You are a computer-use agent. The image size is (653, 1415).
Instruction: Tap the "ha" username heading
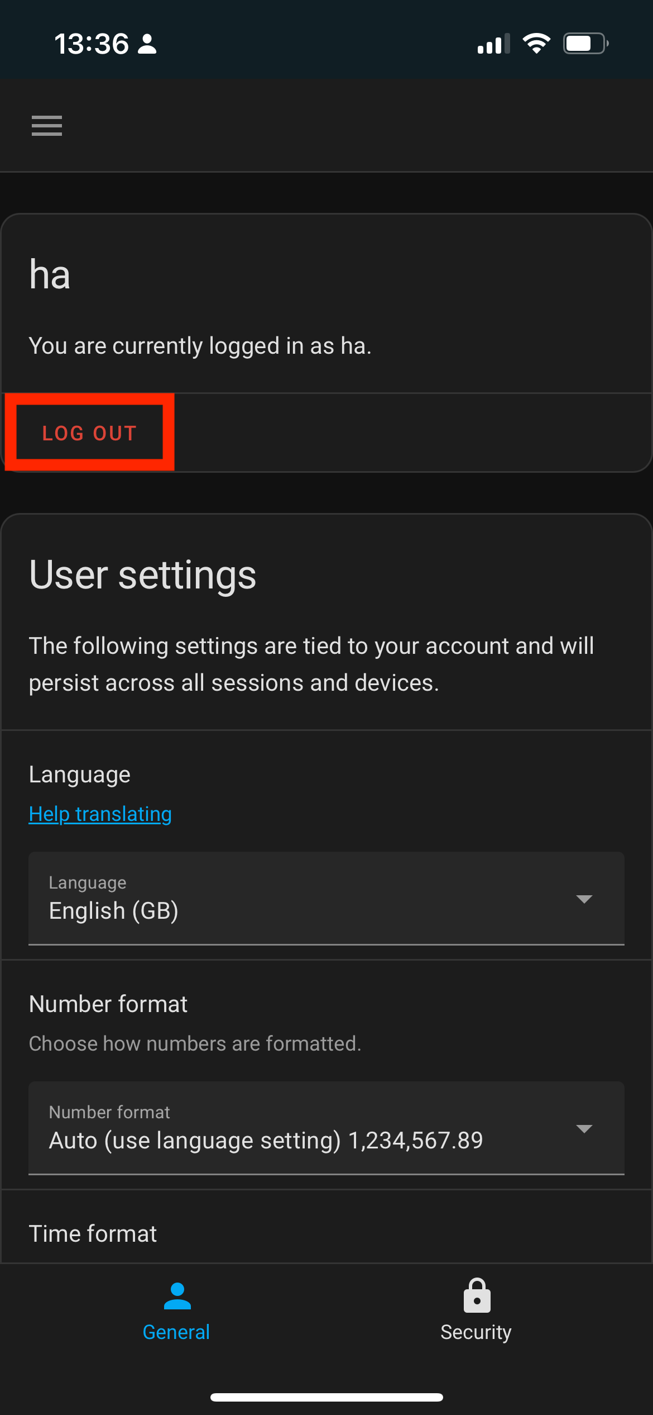click(x=50, y=275)
